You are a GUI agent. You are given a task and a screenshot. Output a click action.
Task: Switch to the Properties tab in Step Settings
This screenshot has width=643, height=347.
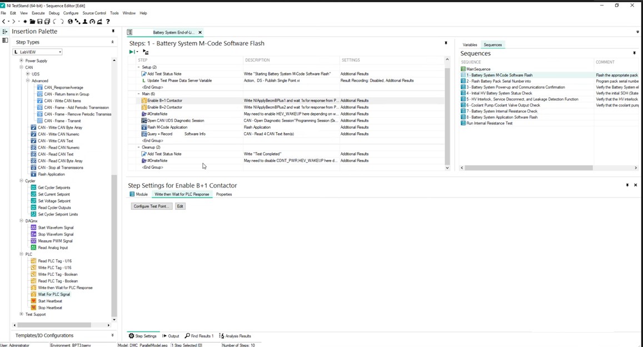coord(224,194)
